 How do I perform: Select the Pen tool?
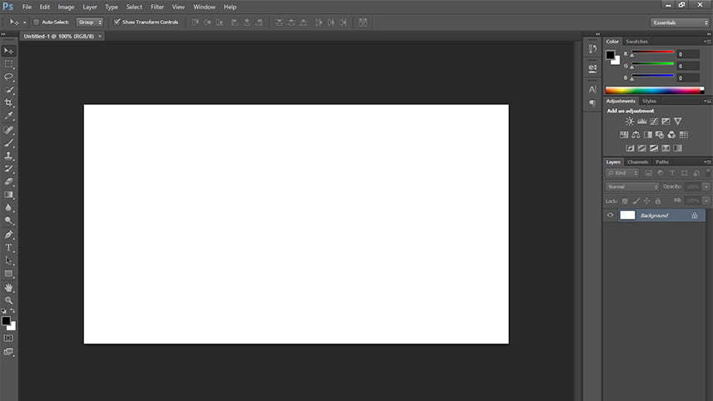click(8, 235)
